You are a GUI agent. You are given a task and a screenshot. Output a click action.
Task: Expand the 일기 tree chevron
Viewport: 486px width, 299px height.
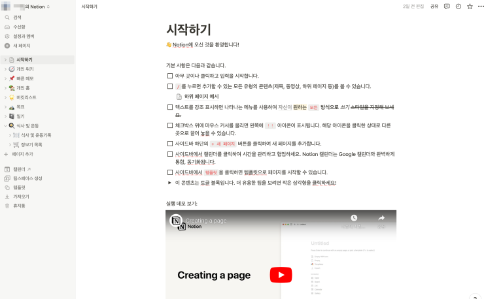(x=5, y=116)
